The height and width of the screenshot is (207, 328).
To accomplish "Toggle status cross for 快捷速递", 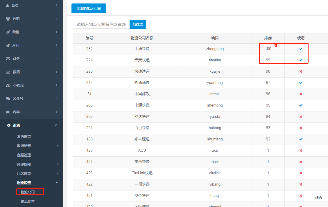I will [x=301, y=72].
